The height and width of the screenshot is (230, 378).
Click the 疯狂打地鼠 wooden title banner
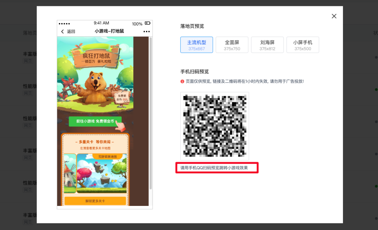point(97,58)
